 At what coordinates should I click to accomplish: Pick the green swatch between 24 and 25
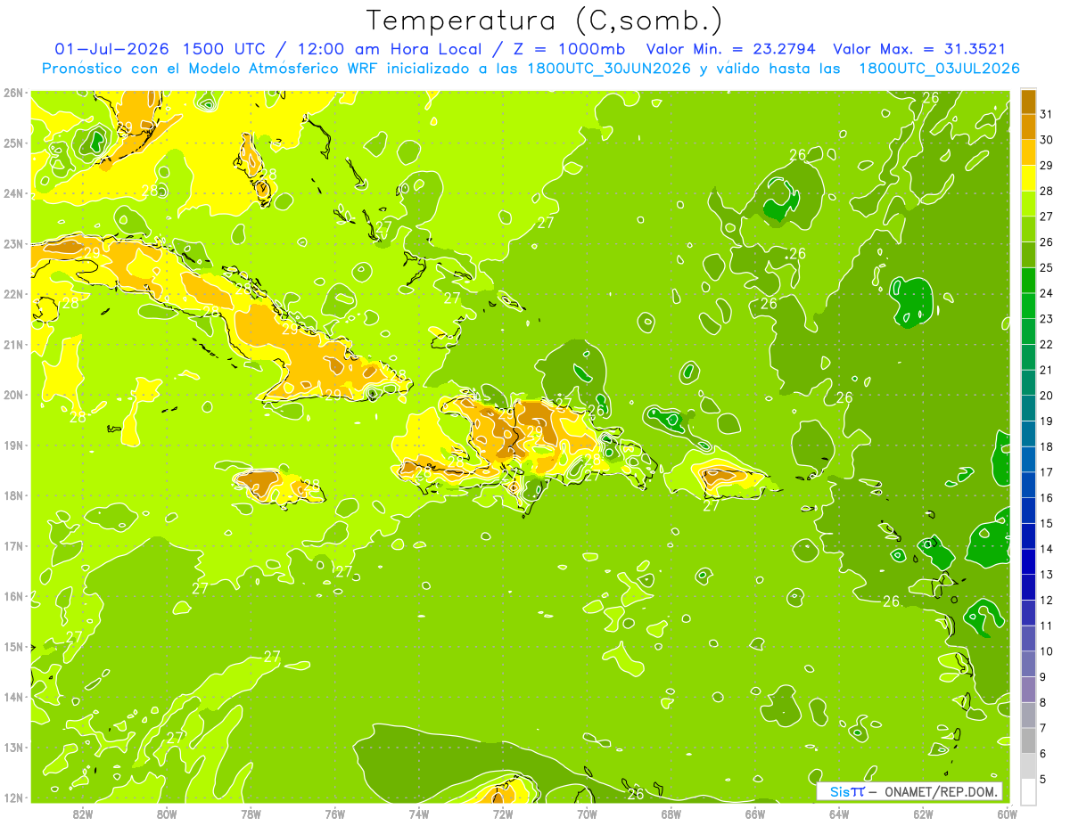1028,282
